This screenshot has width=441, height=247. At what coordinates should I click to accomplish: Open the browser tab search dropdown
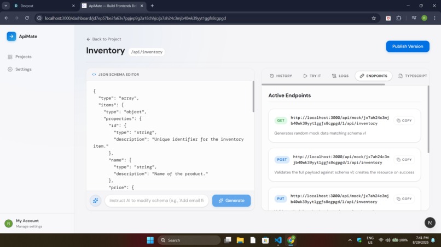[x=5, y=5]
